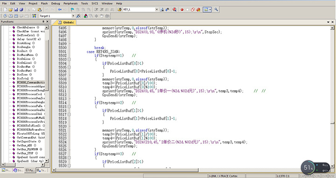336x178 pixels.
Task: Collapse code fold at line 5515
Action: (x=69, y=107)
